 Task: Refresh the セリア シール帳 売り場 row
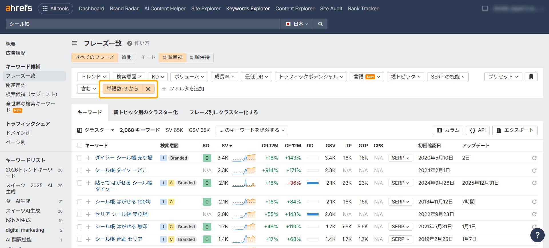(x=534, y=214)
